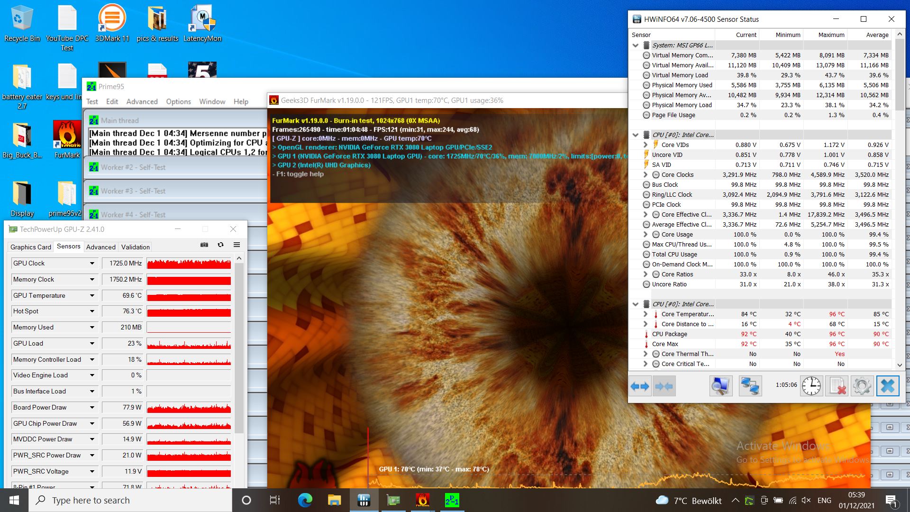Open HWiNFO sensor settings gear
Screen dimensions: 910x512
862,386
